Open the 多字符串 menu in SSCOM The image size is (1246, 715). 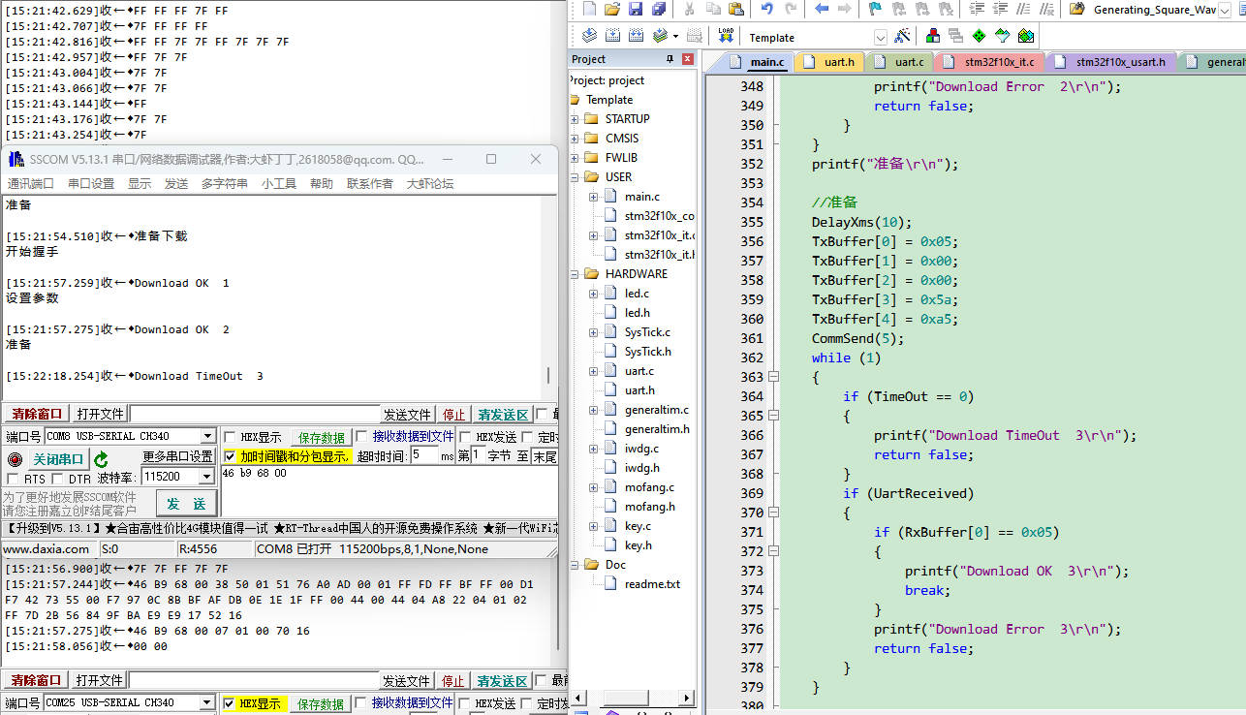pyautogui.click(x=224, y=183)
